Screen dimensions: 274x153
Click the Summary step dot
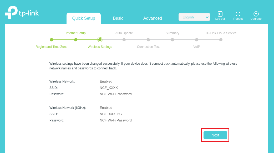[172, 40]
